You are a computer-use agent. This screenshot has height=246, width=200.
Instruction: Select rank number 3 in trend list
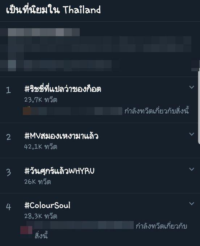click(8, 172)
